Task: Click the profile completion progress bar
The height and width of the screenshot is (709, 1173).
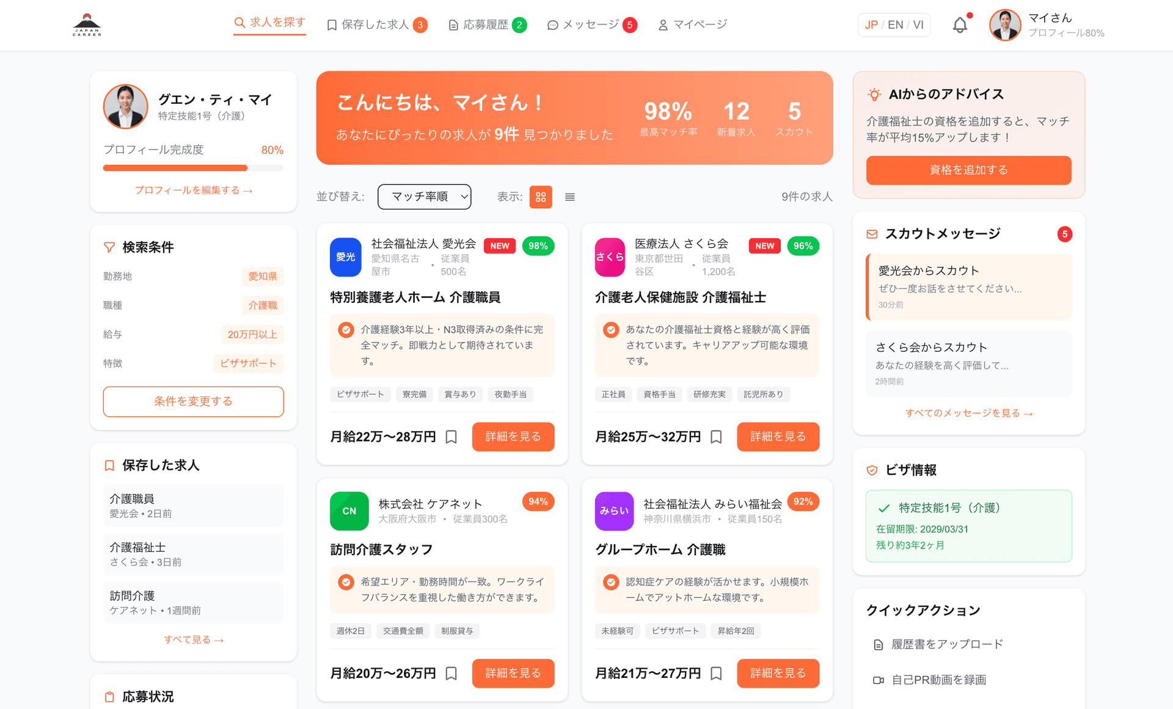Action: pyautogui.click(x=193, y=167)
